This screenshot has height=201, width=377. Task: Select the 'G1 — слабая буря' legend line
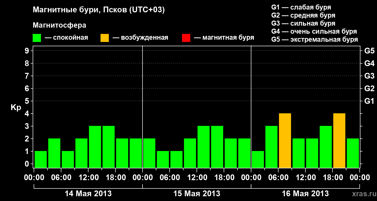(301, 7)
